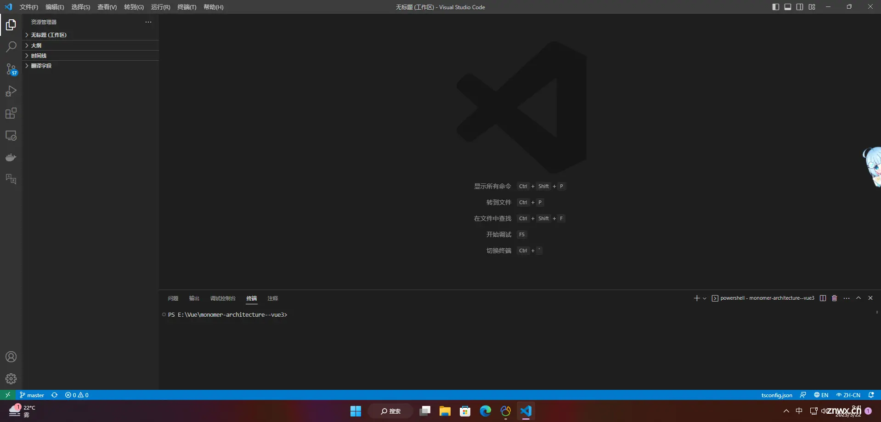Open the Docker view
The image size is (881, 422).
[11, 158]
